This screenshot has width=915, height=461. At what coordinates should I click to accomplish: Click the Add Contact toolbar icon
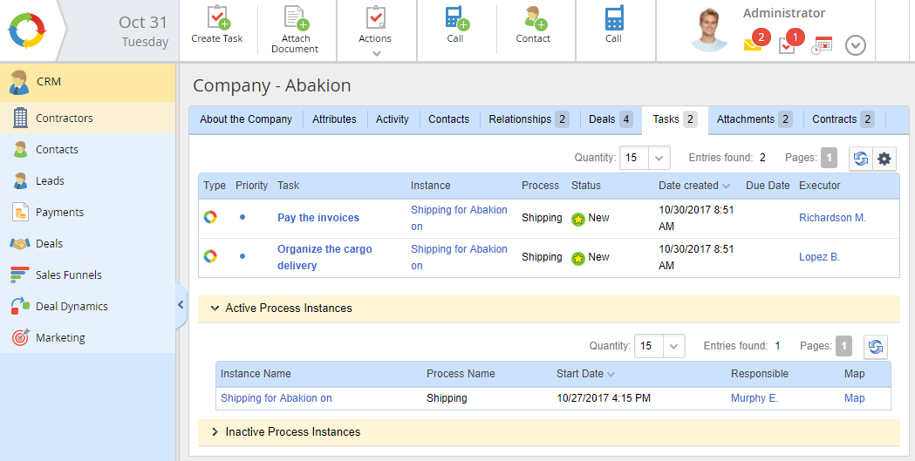(x=532, y=18)
